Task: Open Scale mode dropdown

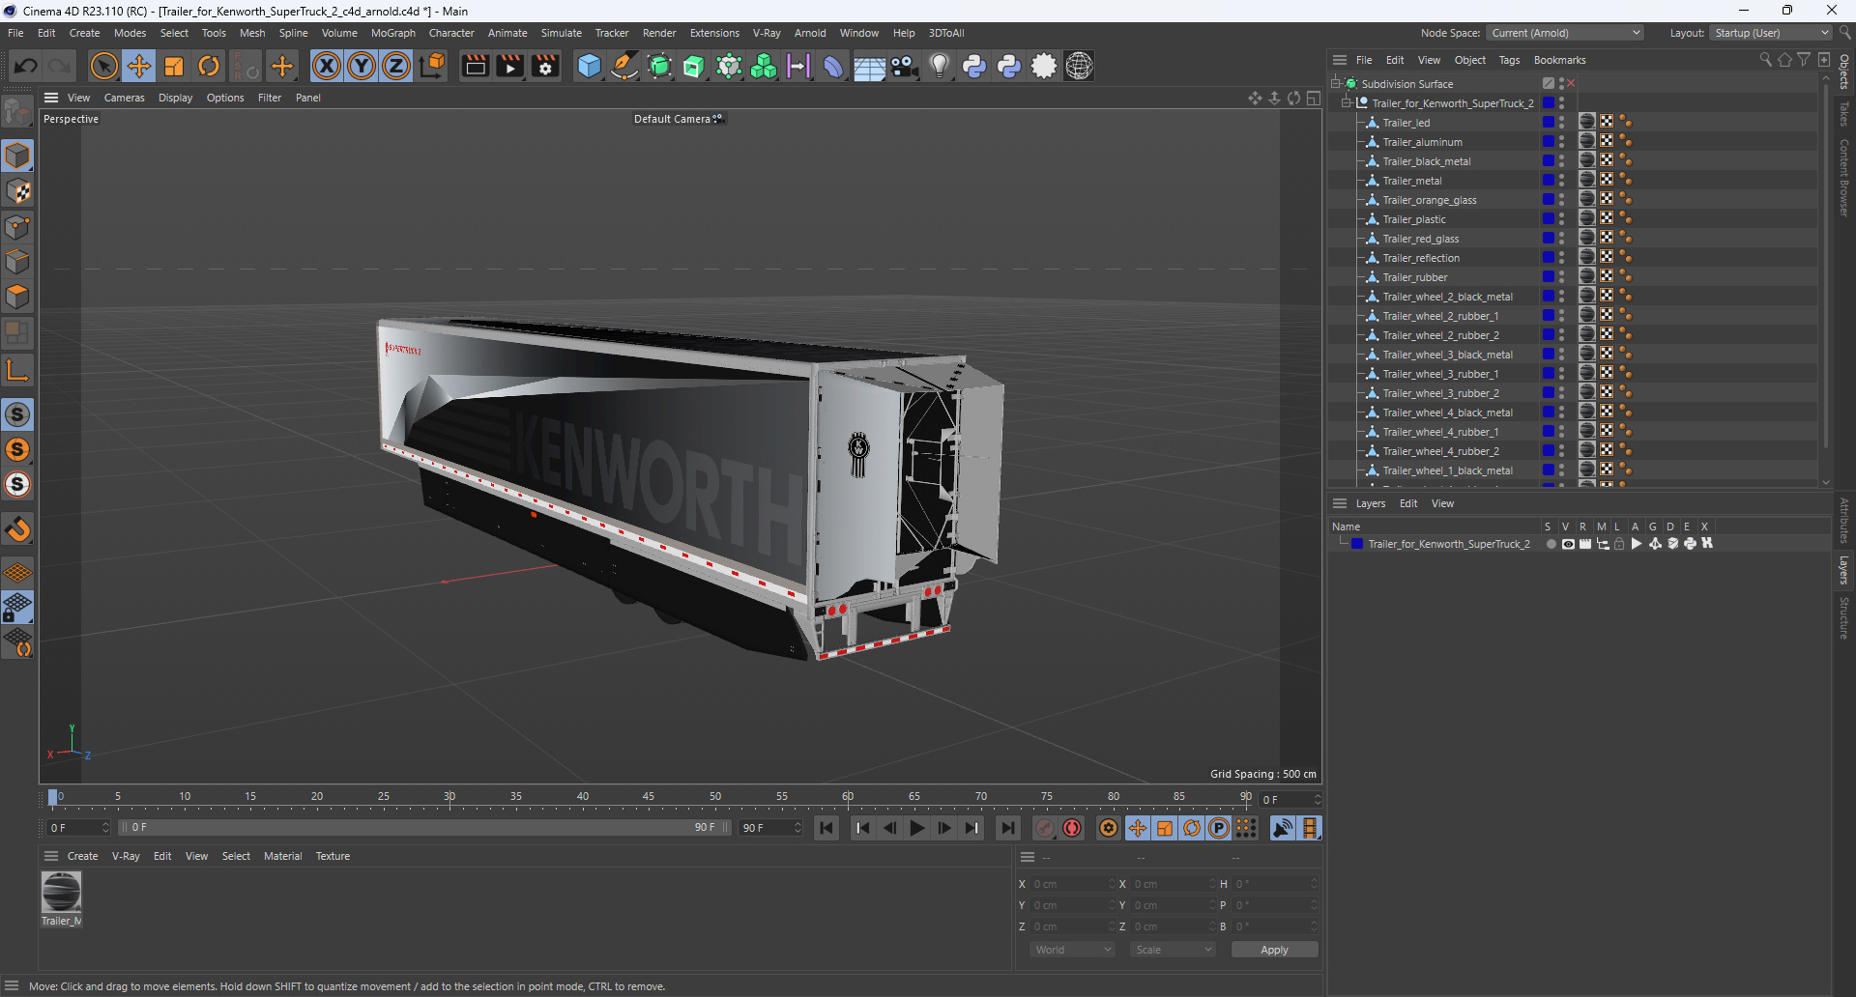Action: (1173, 950)
